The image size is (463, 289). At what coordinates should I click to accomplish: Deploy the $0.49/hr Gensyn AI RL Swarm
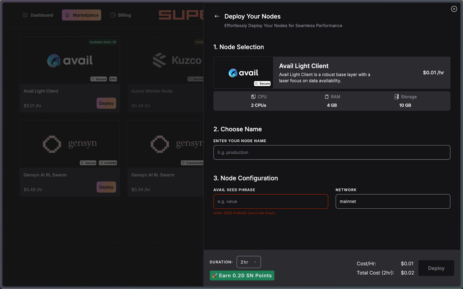click(106, 187)
